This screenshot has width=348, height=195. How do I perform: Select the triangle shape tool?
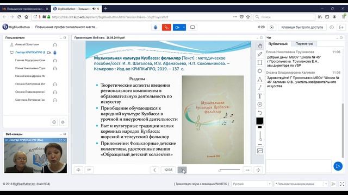point(260,80)
